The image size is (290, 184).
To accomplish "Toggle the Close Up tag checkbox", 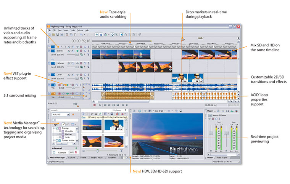I will click(x=60, y=131).
